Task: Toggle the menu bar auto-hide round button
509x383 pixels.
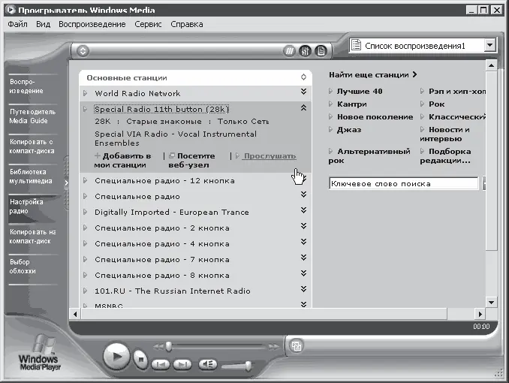Action: pyautogui.click(x=83, y=51)
